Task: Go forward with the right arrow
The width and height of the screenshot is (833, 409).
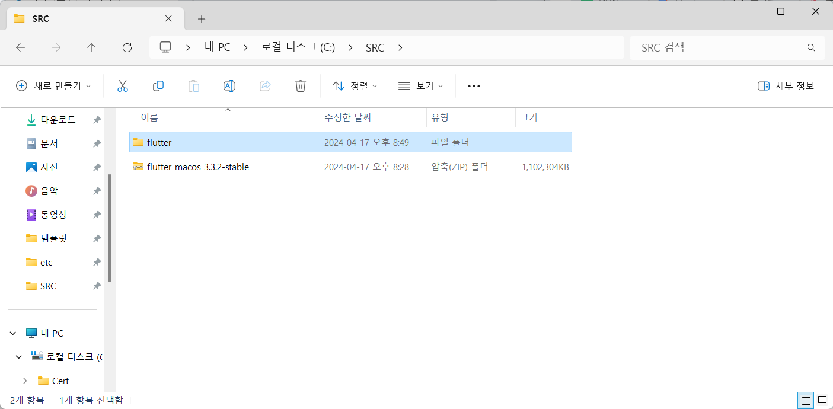Action: click(x=56, y=48)
